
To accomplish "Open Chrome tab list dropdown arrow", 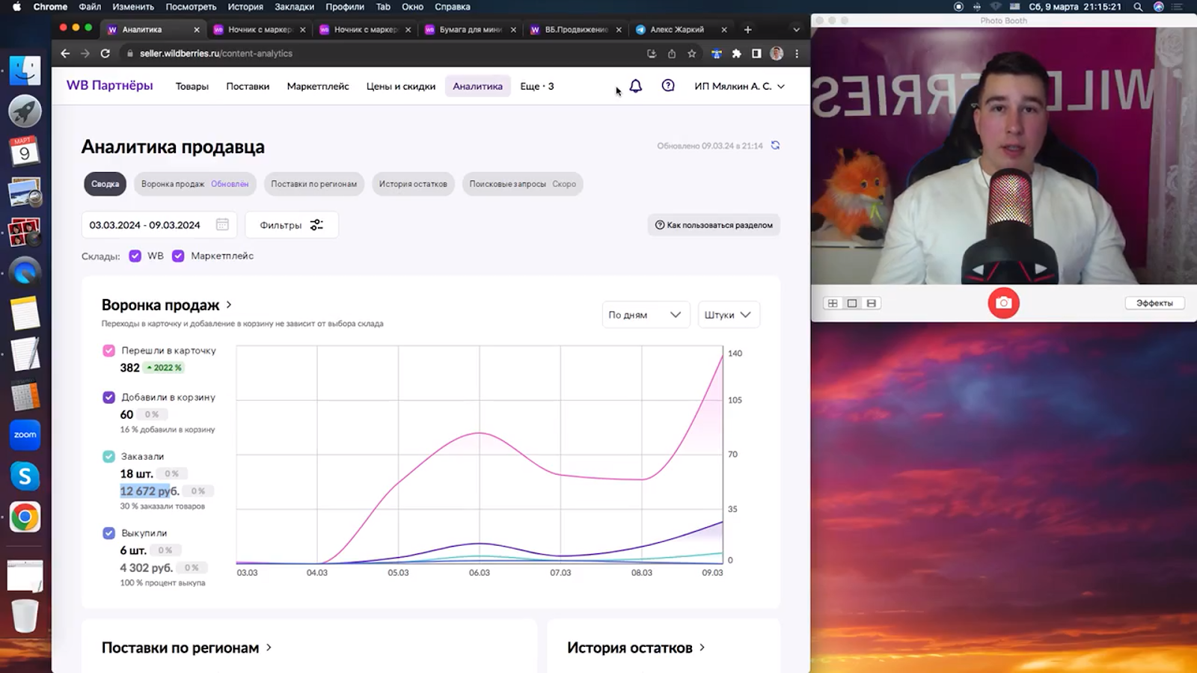I will (796, 29).
